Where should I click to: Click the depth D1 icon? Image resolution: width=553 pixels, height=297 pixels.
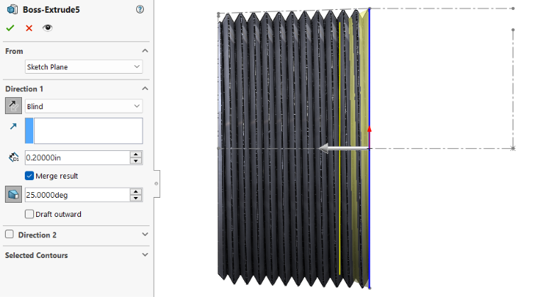point(13,157)
